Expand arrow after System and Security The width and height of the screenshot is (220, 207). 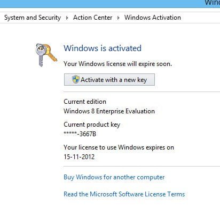click(67, 18)
